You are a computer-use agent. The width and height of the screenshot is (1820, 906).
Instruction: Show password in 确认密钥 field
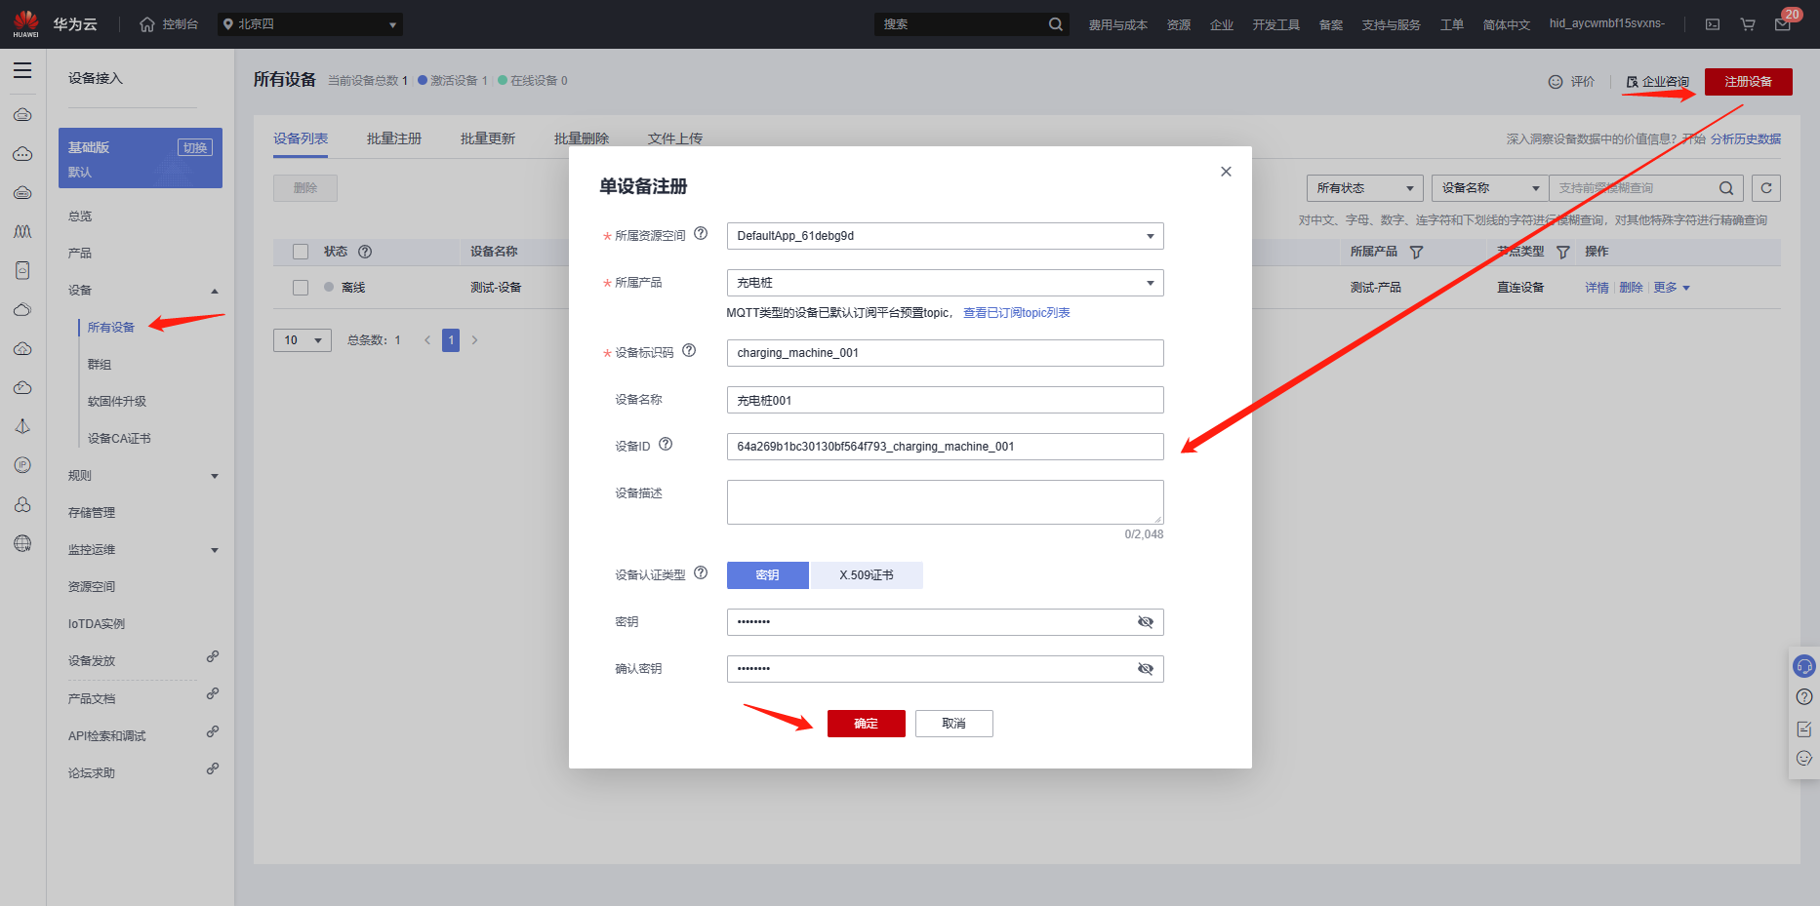click(1146, 669)
